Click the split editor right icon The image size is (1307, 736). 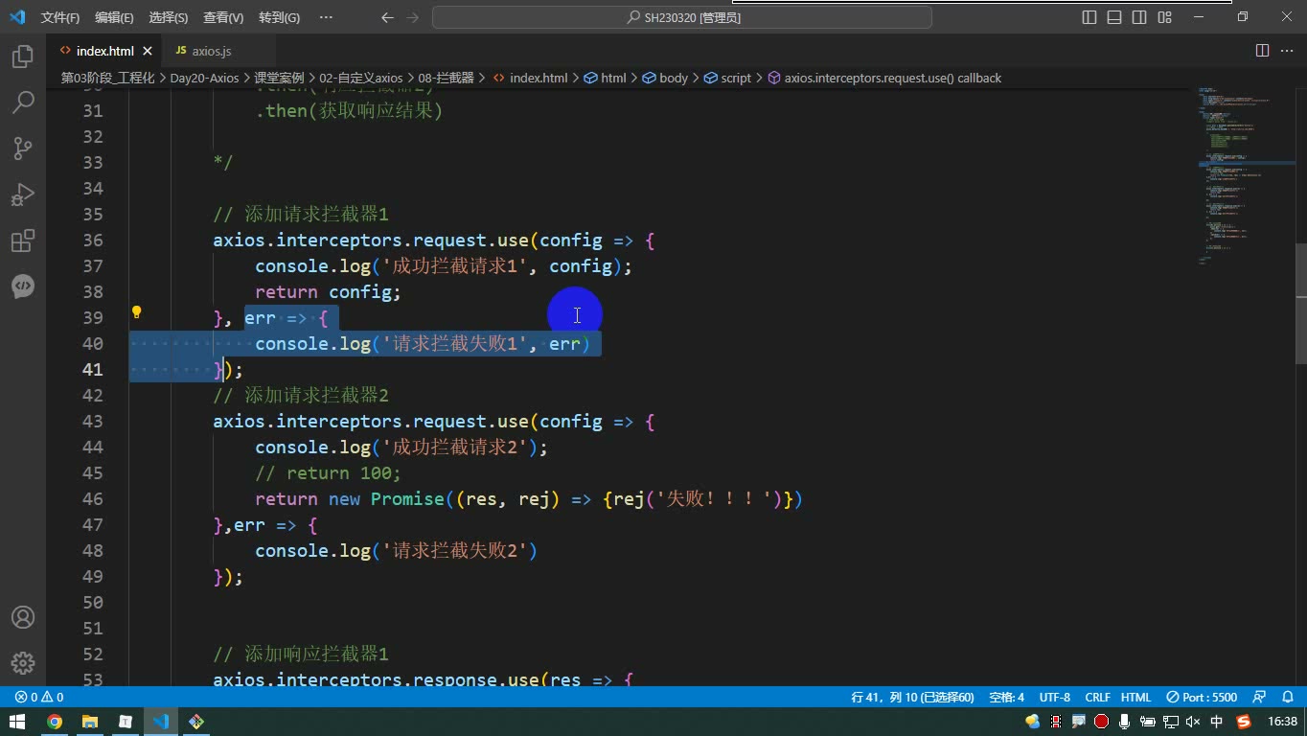[1262, 51]
